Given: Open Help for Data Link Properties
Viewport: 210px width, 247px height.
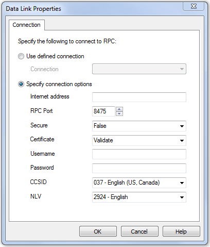Looking at the screenshot, I should click(x=181, y=232).
